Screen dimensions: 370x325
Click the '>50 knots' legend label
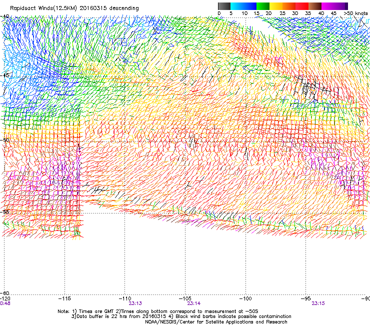(355, 13)
